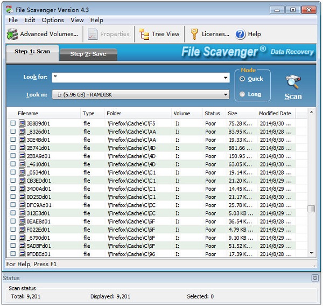Select Quick scan mode radio button

click(242, 79)
